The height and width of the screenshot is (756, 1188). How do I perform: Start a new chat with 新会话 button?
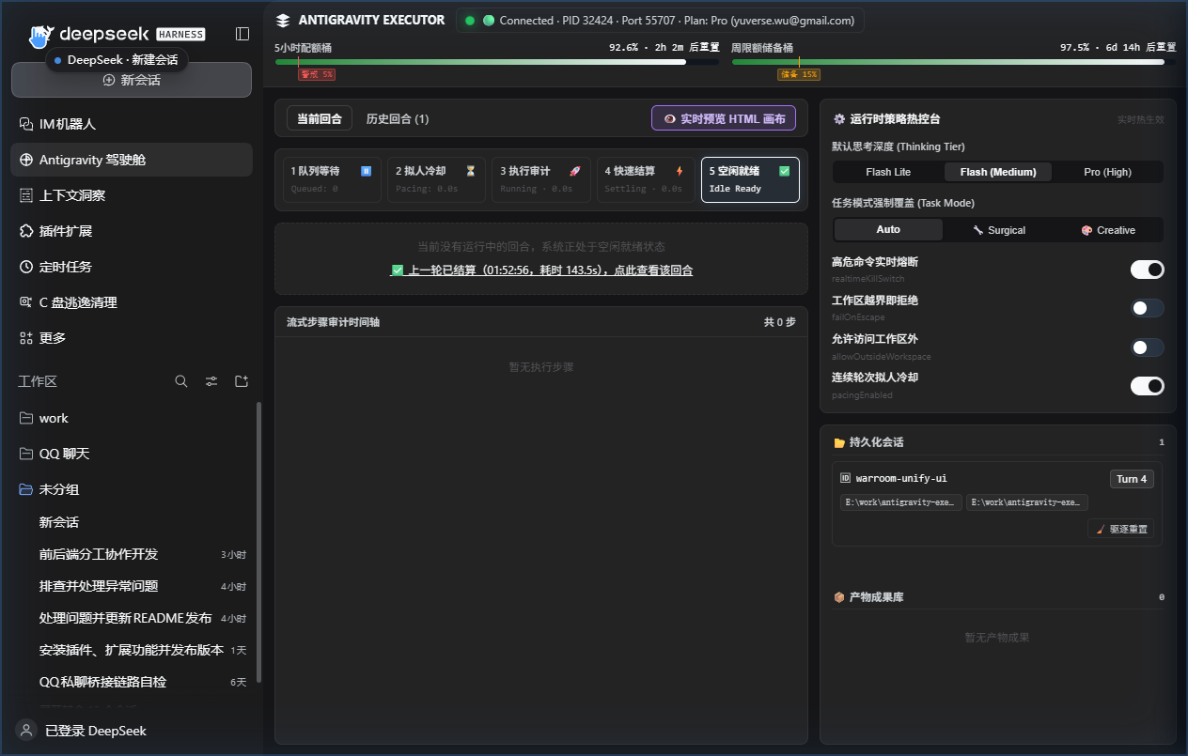coord(132,80)
